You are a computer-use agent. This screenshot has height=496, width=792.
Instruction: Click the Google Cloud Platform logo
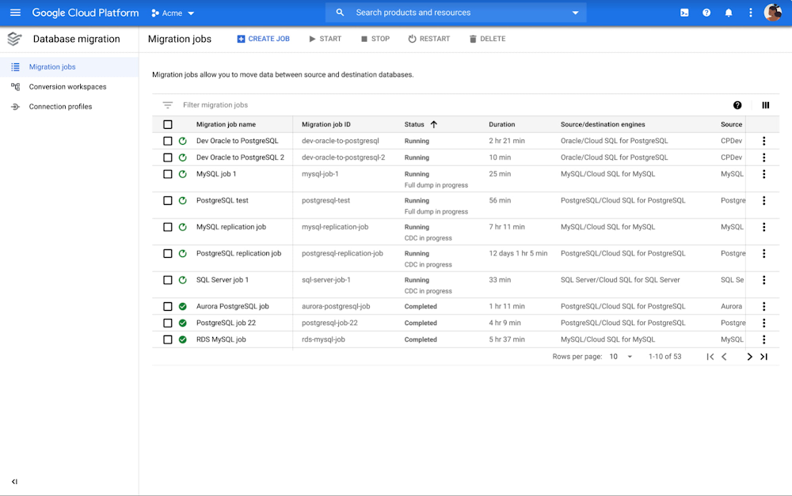point(86,13)
